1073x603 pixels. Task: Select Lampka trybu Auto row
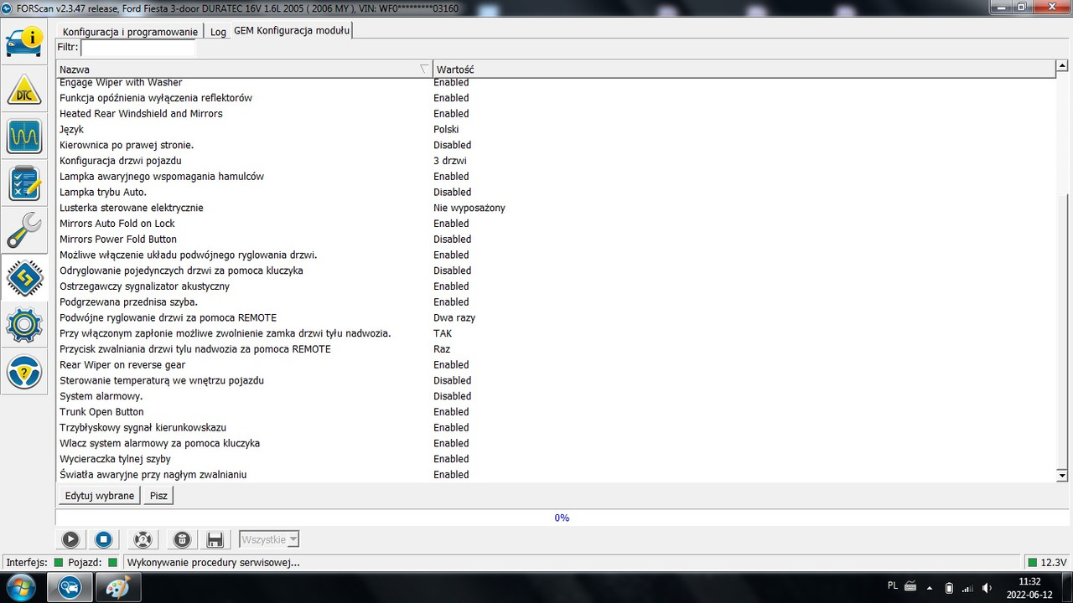556,193
